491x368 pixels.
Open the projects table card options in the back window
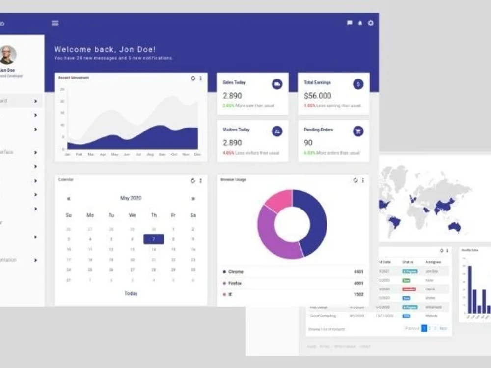pos(447,251)
